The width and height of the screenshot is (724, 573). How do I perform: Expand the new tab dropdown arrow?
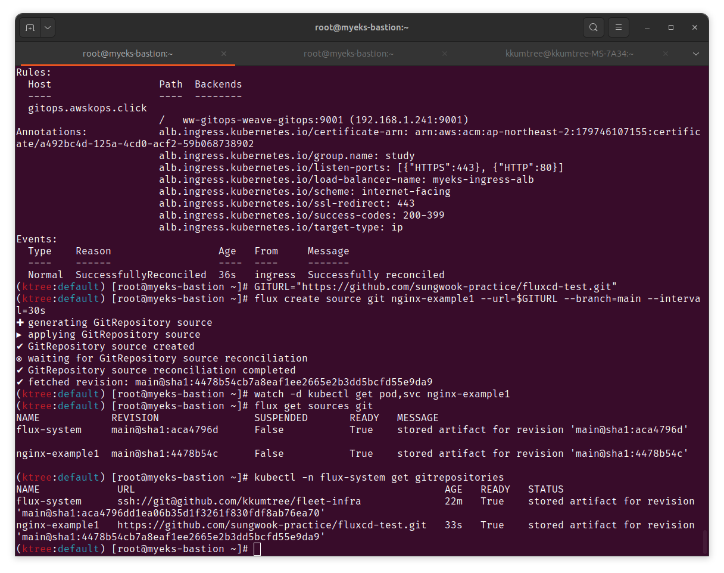pyautogui.click(x=48, y=27)
